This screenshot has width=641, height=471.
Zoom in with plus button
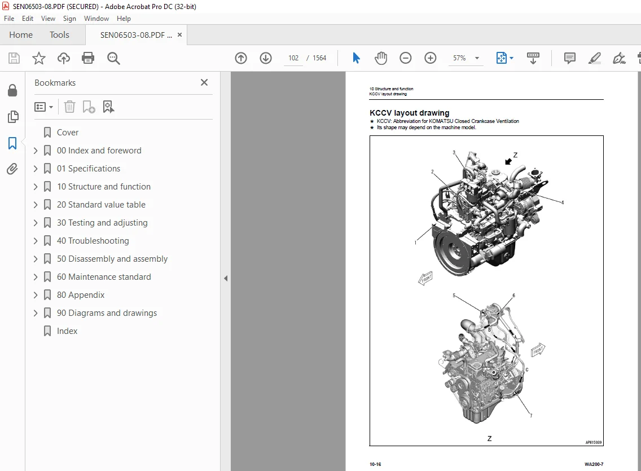coord(431,58)
